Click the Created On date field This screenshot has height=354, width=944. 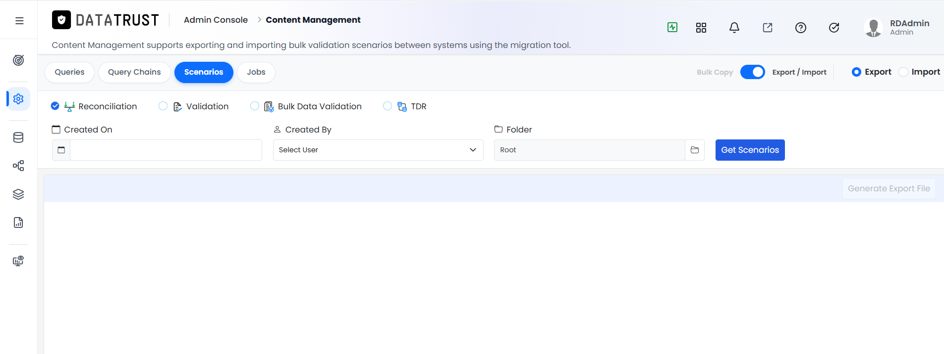coord(166,150)
